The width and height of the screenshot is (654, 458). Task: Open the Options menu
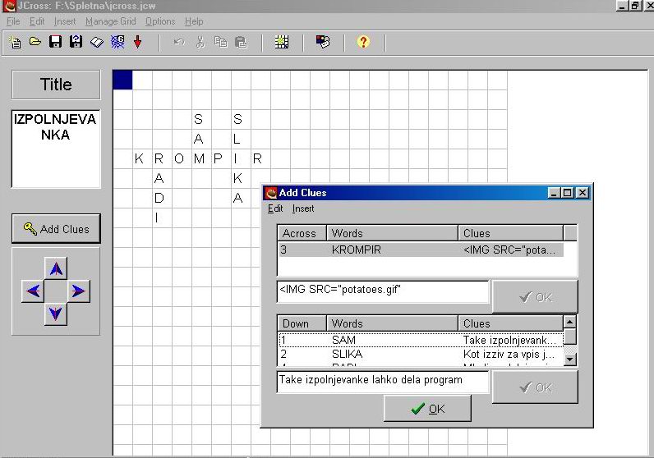coord(160,21)
